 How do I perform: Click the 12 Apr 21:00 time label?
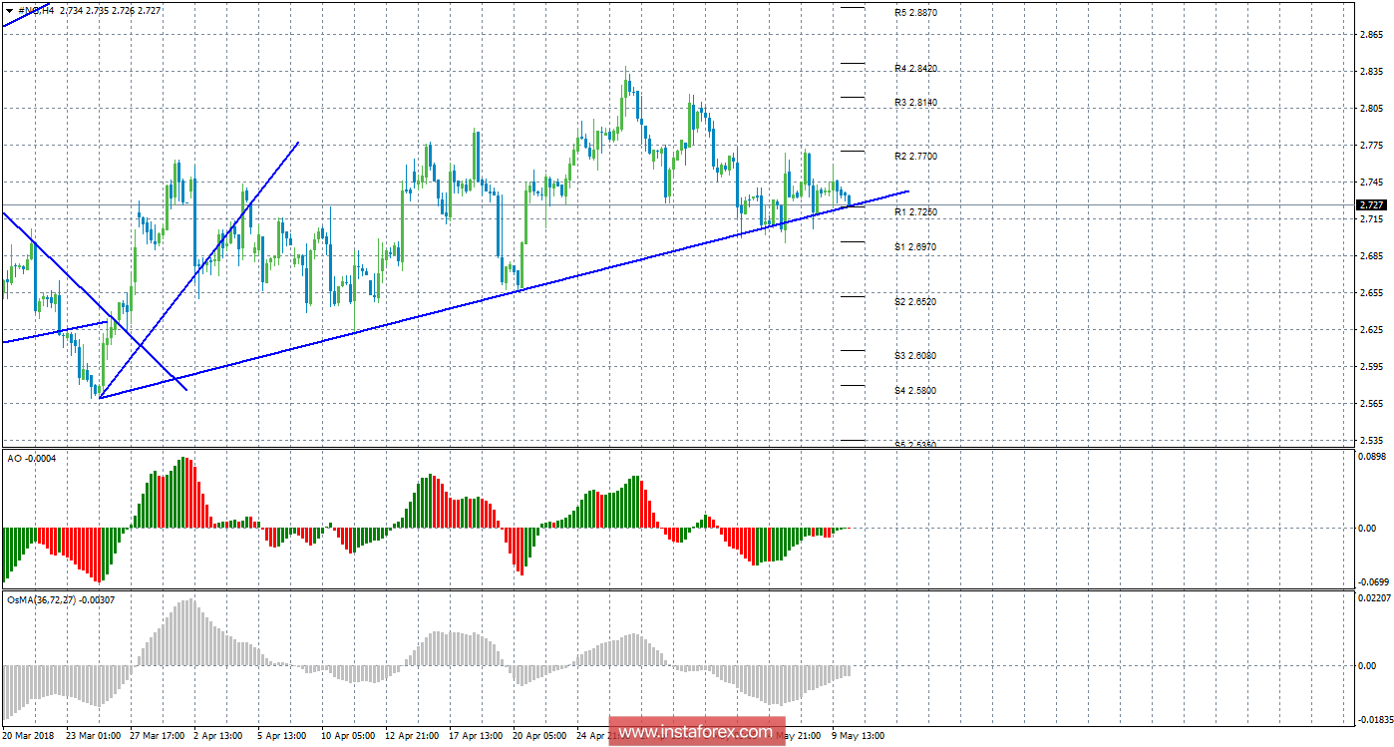click(414, 736)
